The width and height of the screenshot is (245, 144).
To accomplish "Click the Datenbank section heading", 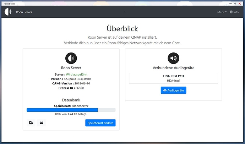I will pyautogui.click(x=71, y=100).
